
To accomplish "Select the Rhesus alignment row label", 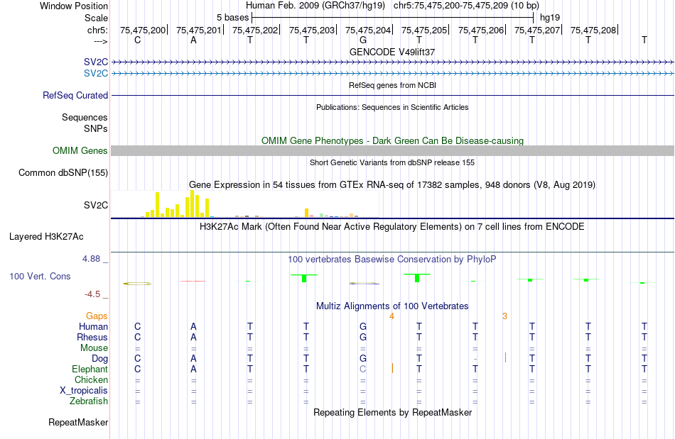I will [x=92, y=337].
